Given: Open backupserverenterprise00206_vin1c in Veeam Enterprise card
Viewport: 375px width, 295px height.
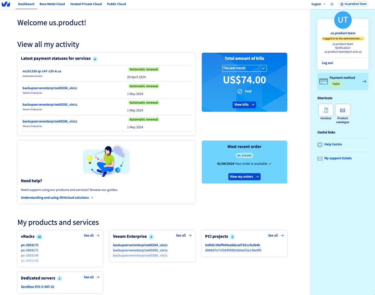Looking at the screenshot, I should (141, 255).
